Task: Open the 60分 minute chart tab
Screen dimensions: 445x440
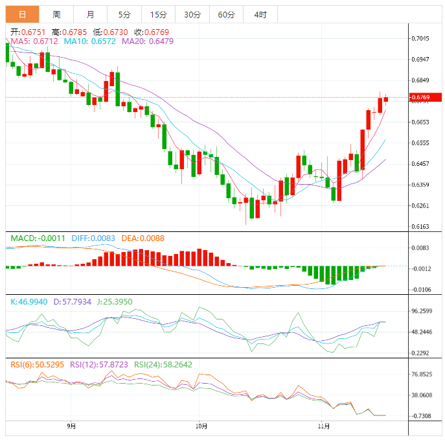Action: [x=227, y=14]
